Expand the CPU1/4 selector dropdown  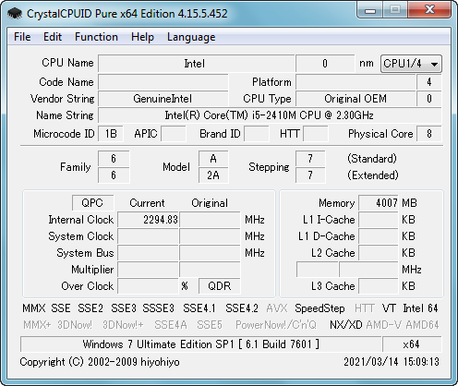click(x=411, y=64)
